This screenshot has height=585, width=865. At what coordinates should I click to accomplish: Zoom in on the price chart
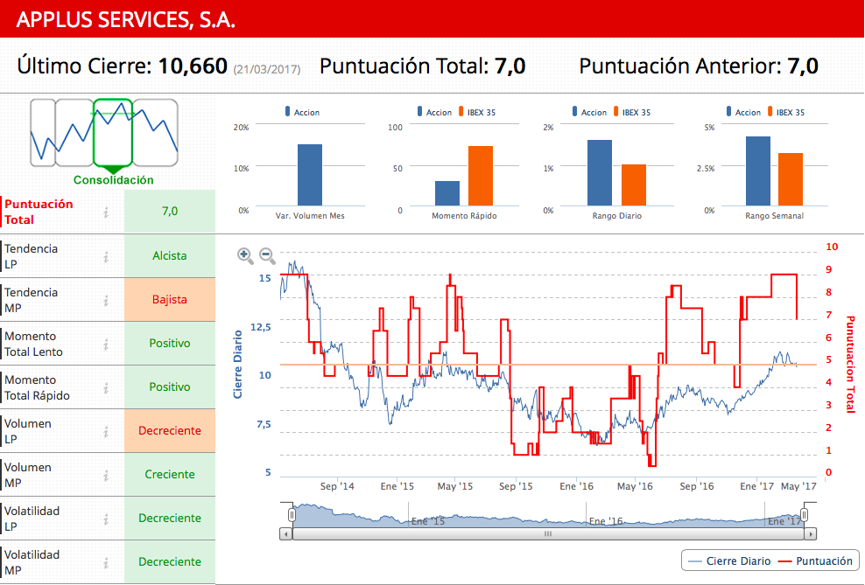click(x=245, y=255)
